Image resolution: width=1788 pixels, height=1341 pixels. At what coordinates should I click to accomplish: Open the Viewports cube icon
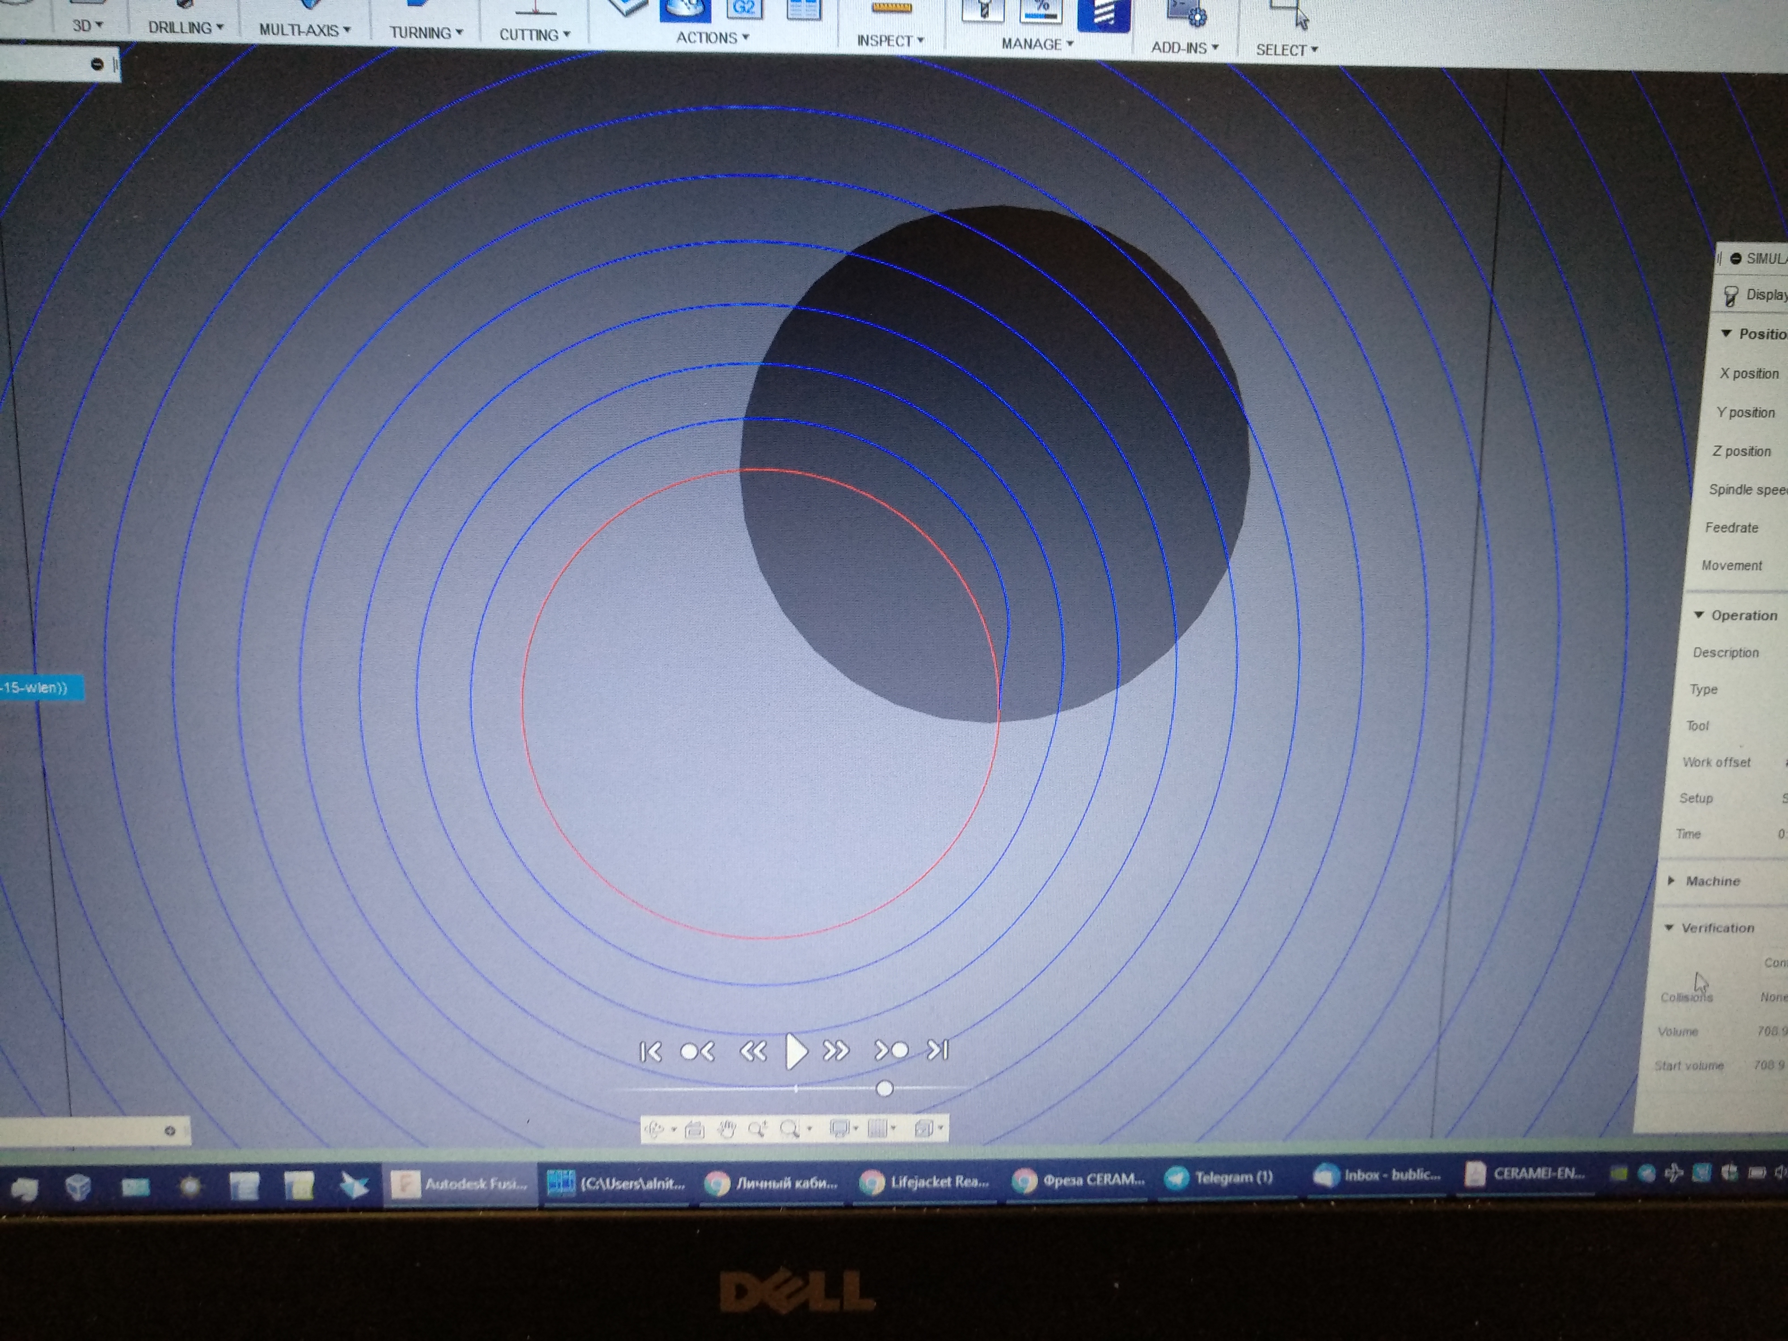tap(924, 1128)
